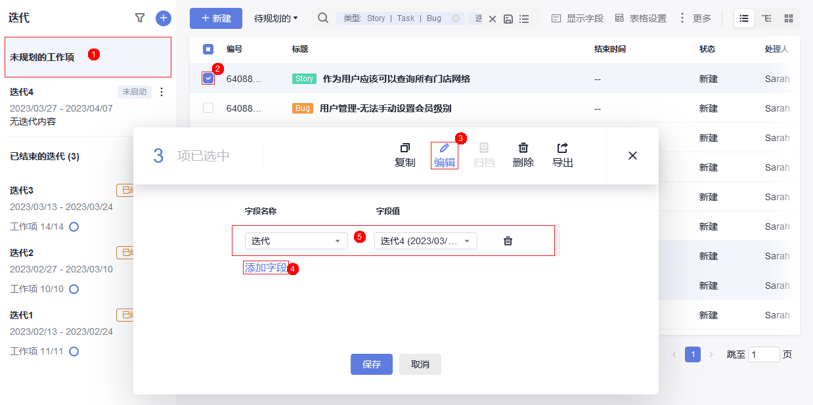This screenshot has width=813, height=405.
Task: Switch to the tree hierarchy view
Action: [766, 18]
